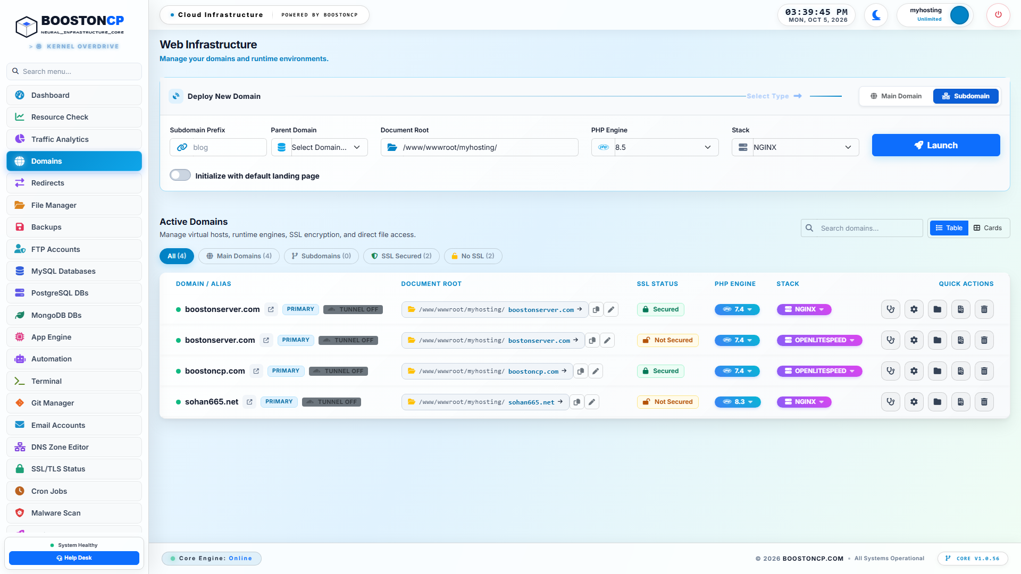Open DNS Zone Editor menu item
The height and width of the screenshot is (574, 1021).
click(x=74, y=447)
